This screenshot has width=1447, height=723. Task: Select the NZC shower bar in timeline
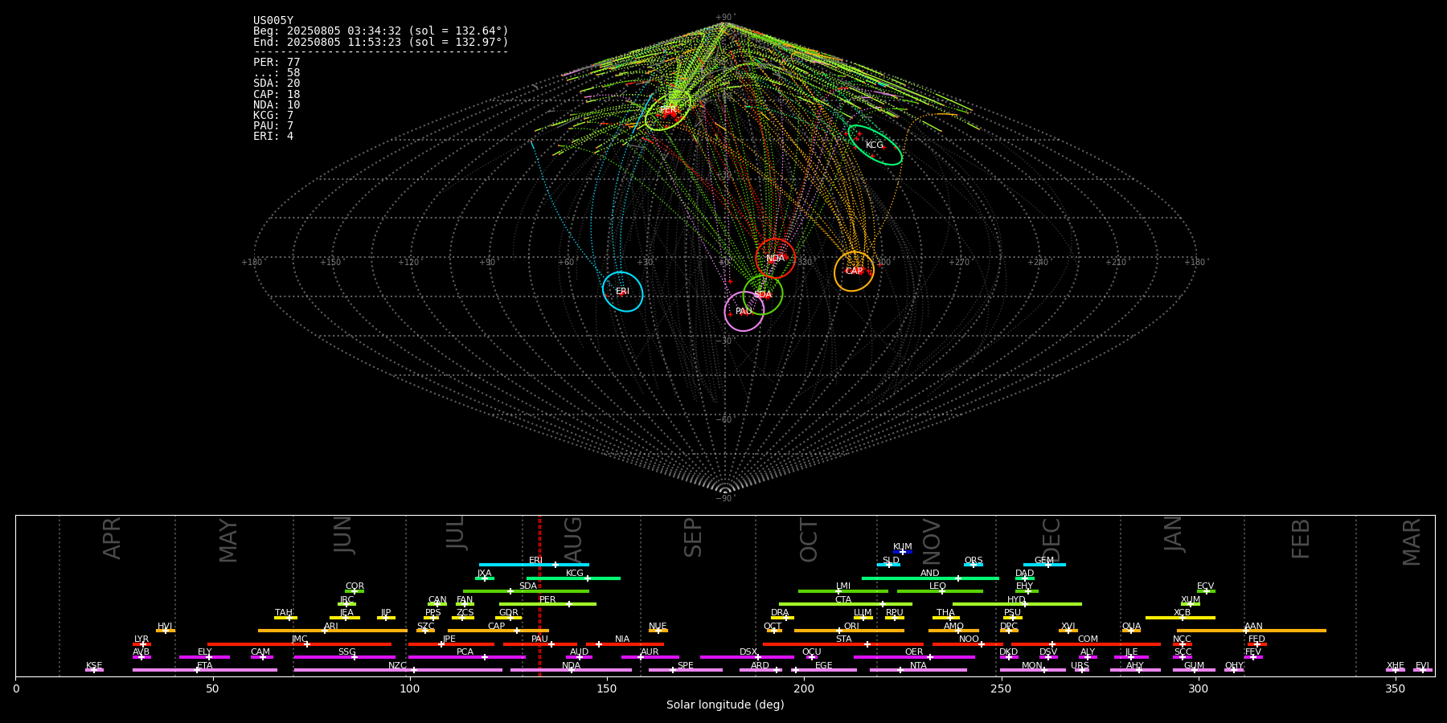click(x=398, y=670)
